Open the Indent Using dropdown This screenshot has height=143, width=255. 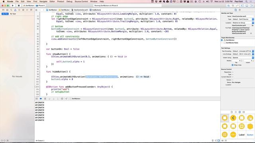243,58
